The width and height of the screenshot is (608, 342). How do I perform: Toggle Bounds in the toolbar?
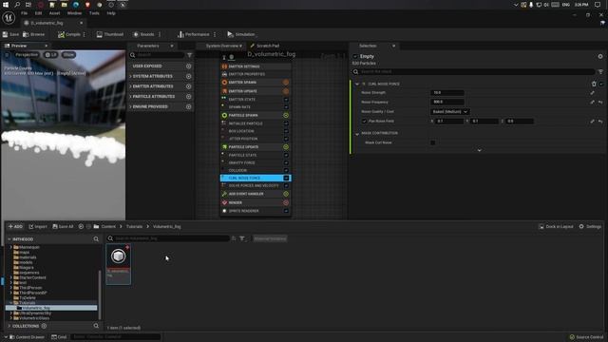143,34
